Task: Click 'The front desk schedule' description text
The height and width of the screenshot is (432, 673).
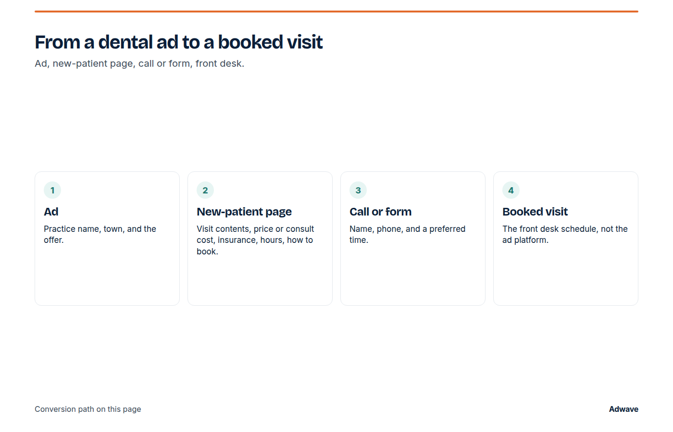Action: [x=565, y=234]
